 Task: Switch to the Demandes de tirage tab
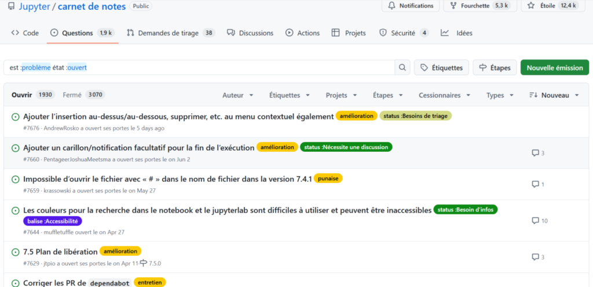[170, 33]
